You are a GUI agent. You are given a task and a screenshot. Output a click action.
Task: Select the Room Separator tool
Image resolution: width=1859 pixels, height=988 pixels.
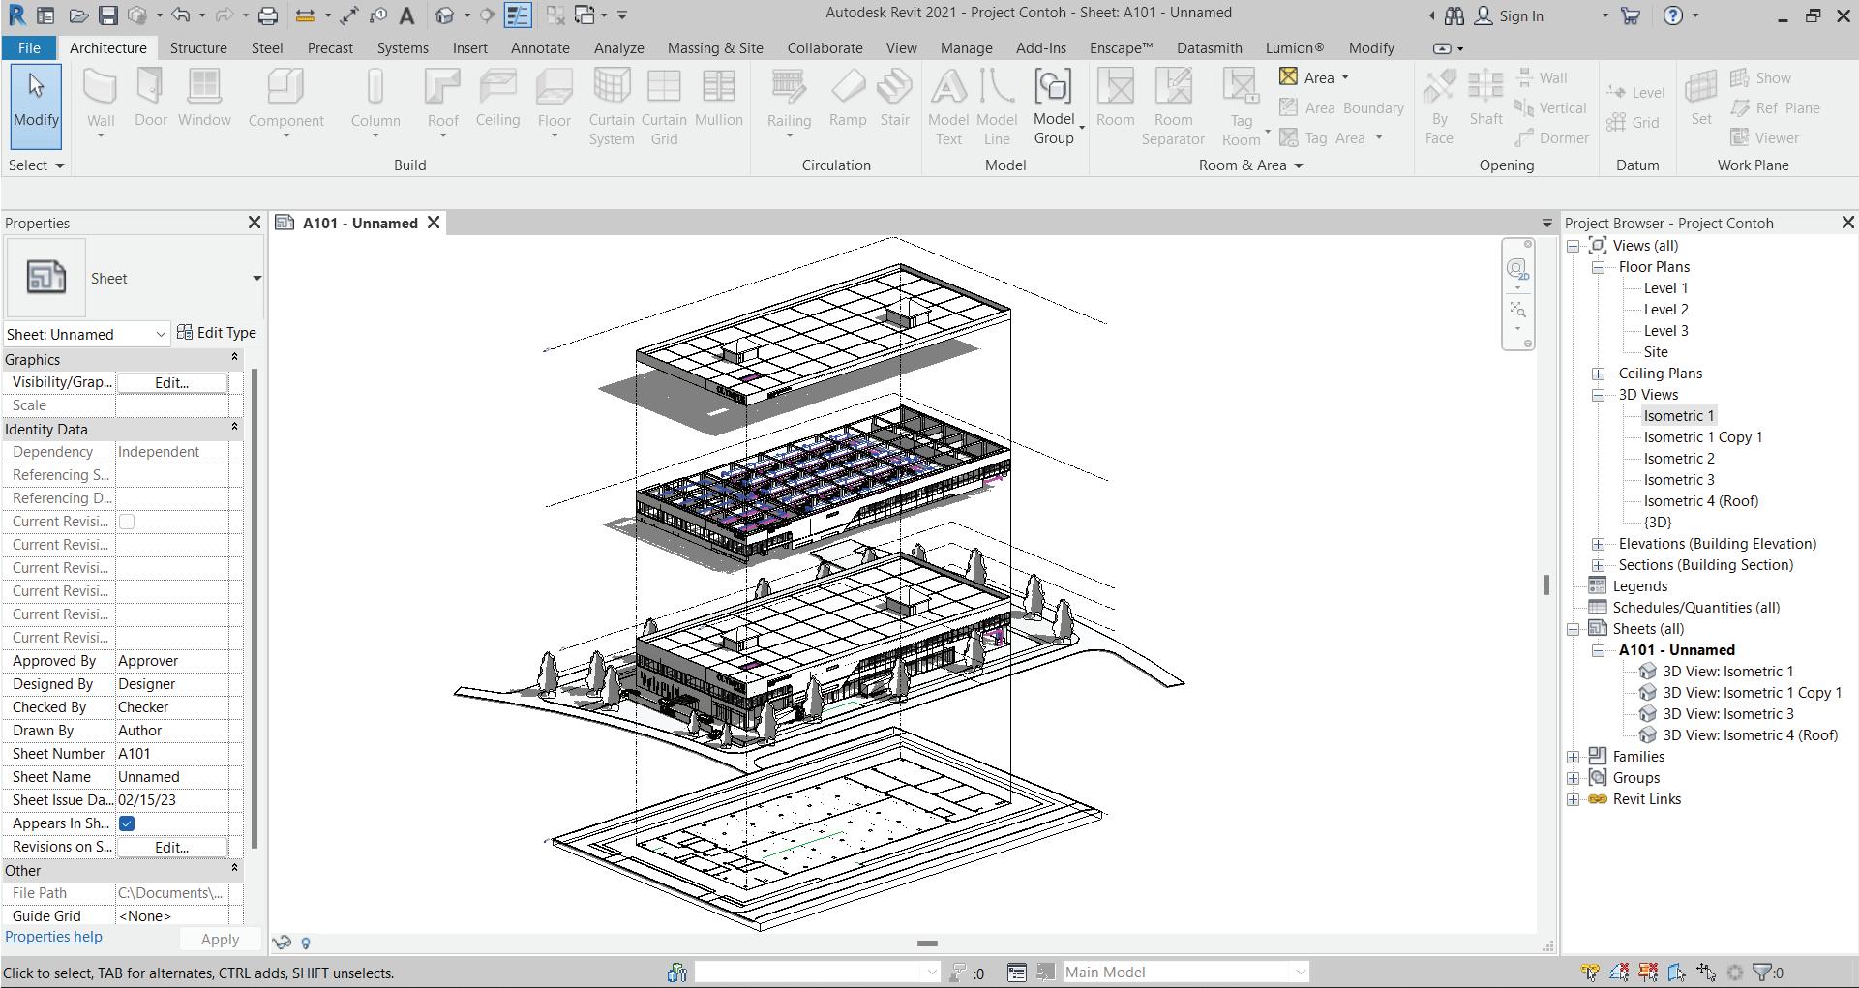(x=1173, y=105)
